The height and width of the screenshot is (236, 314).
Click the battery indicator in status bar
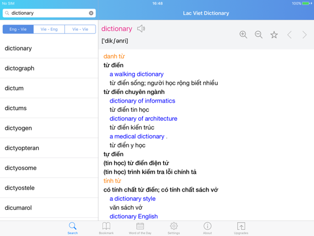pos(307,3)
